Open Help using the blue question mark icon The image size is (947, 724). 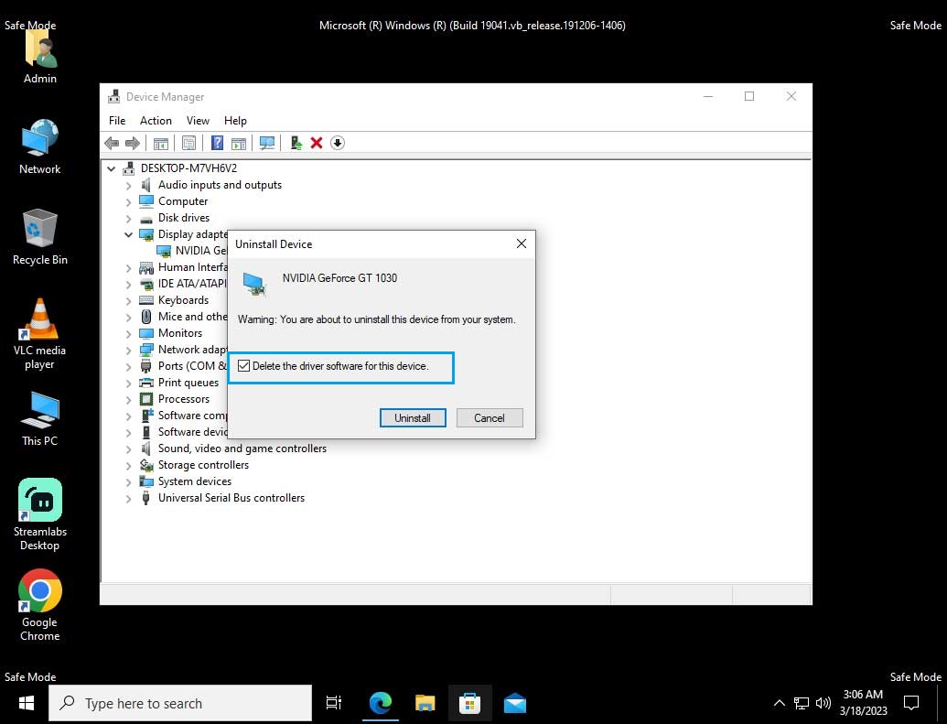(x=217, y=143)
